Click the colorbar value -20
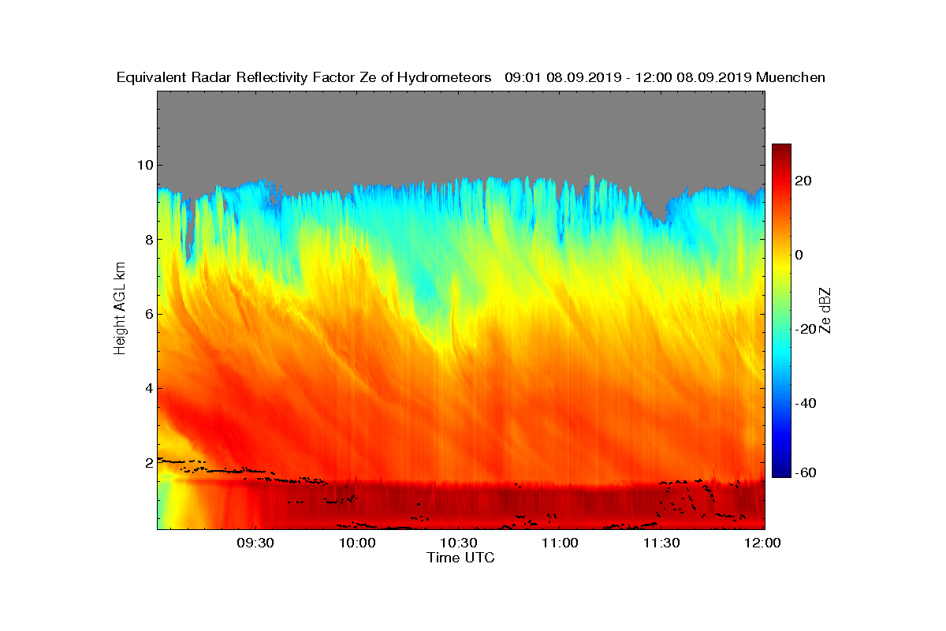 tap(805, 330)
